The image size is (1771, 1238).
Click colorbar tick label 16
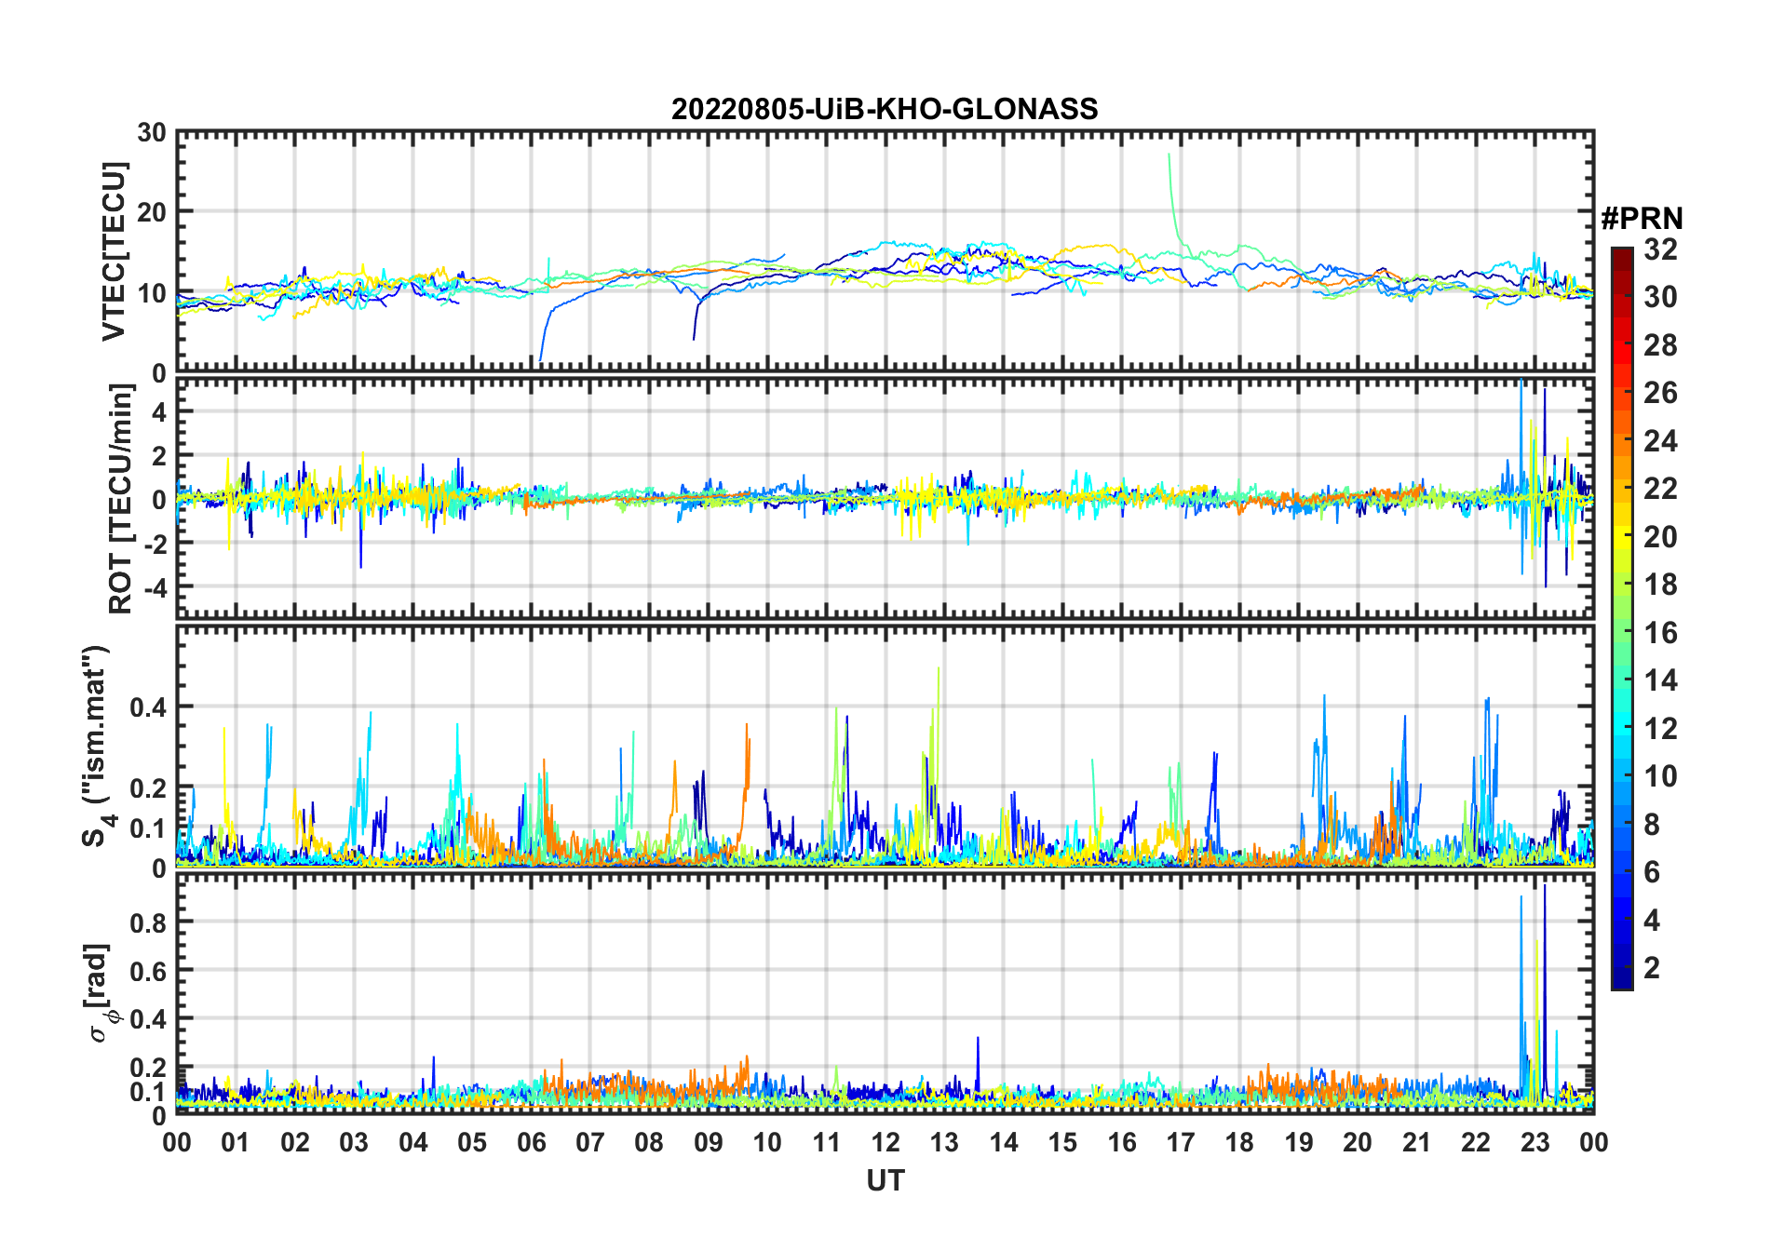coord(1660,633)
